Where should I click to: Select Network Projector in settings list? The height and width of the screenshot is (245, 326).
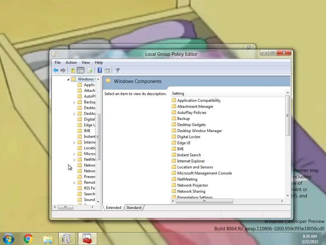(x=190, y=185)
